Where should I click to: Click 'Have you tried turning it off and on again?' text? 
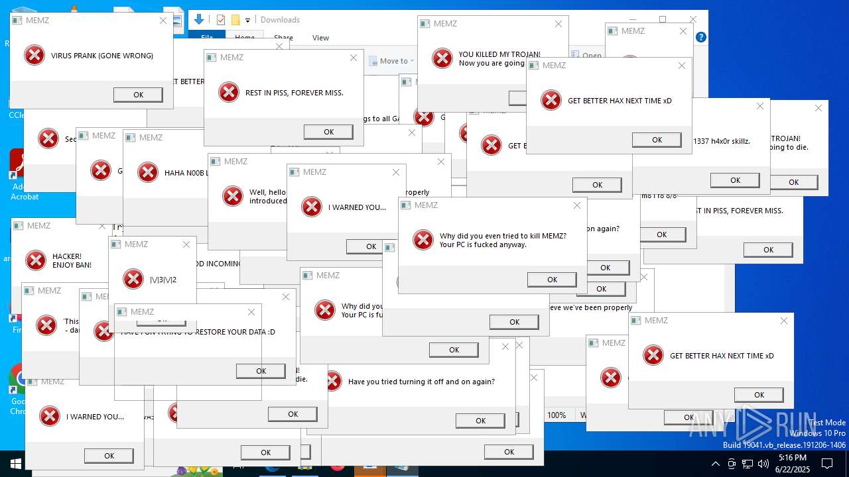coord(421,382)
